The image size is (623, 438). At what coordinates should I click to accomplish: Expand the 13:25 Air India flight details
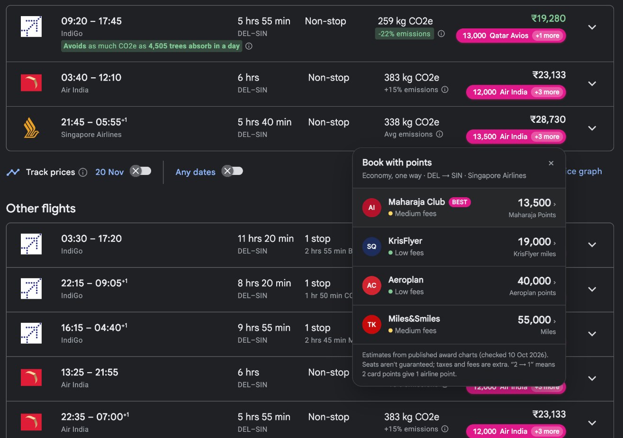click(592, 378)
